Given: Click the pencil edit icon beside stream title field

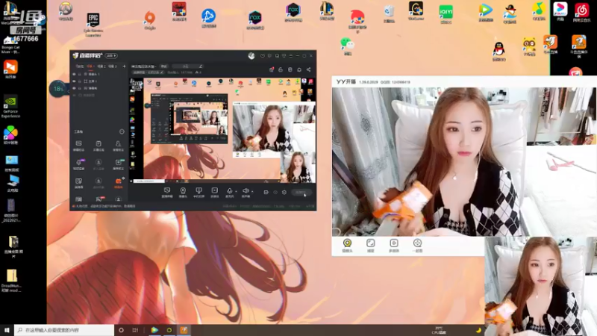Looking at the screenshot, I should pyautogui.click(x=201, y=66).
